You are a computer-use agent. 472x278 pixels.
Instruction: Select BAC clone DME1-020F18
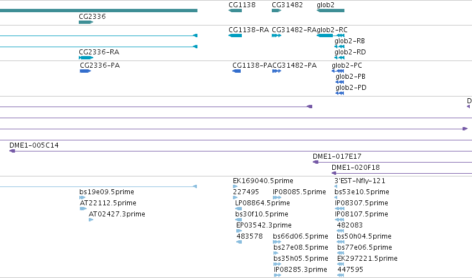402,173
